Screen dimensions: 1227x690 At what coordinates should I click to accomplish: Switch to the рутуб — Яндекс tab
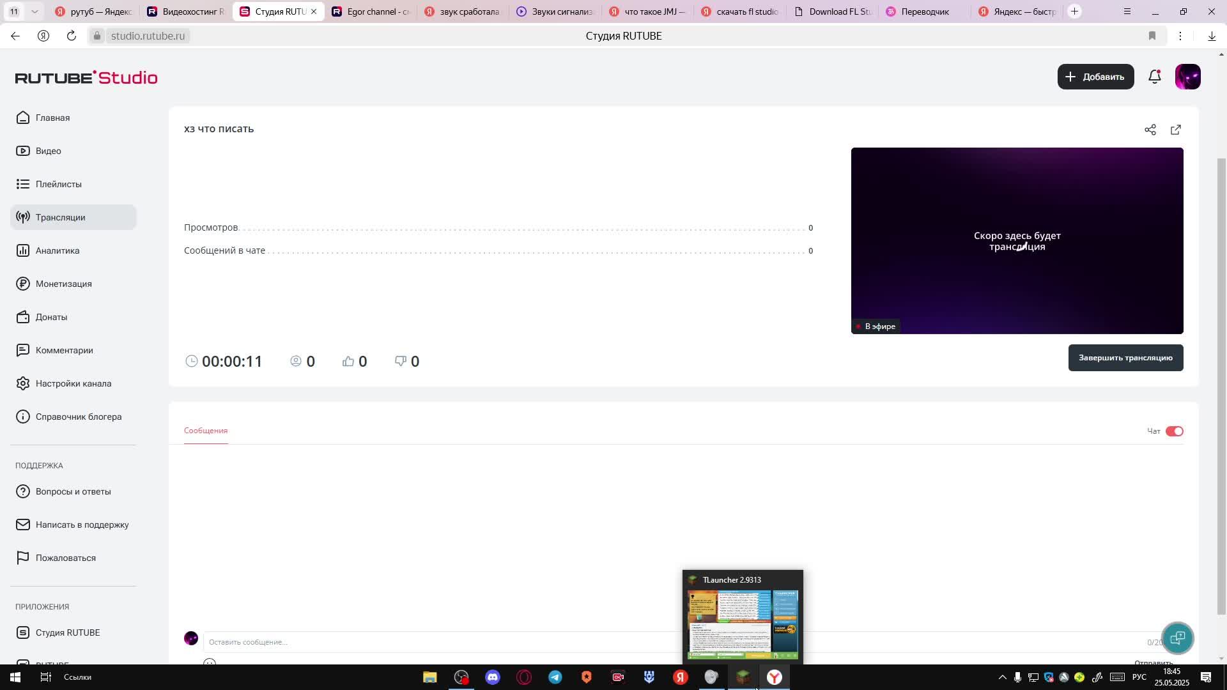tap(93, 11)
